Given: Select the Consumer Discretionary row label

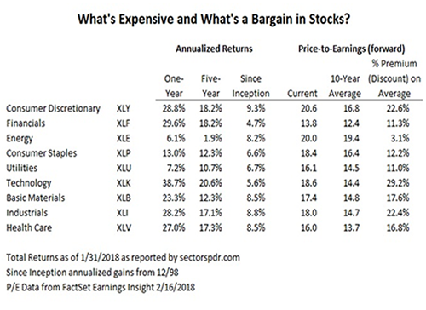Looking at the screenshot, I should 53,109.
